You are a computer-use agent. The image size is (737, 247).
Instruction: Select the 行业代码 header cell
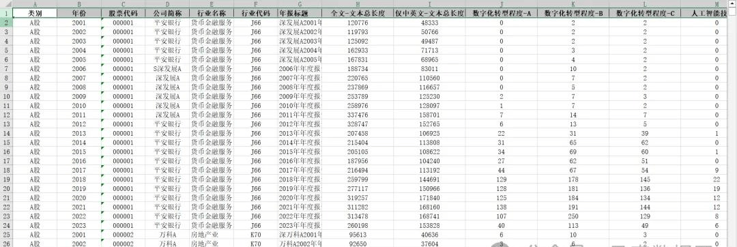(255, 13)
